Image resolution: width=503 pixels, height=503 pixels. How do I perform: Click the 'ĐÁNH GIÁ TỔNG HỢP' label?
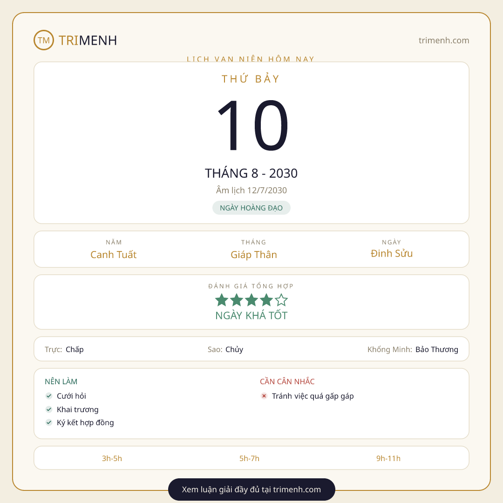251,286
